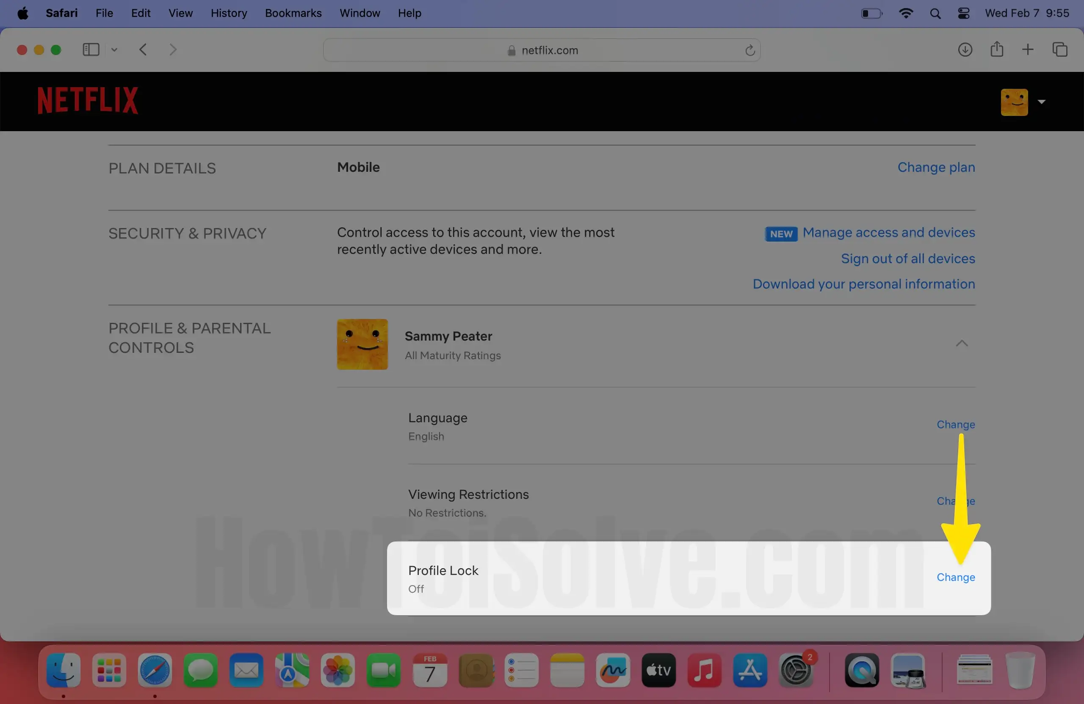Click the Share toolbar icon
This screenshot has width=1084, height=704.
tap(996, 49)
